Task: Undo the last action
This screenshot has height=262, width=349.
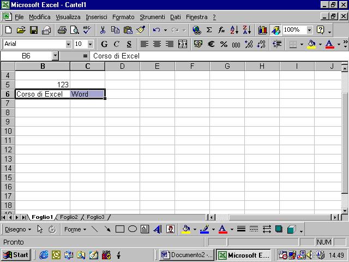Action: tap(157, 30)
